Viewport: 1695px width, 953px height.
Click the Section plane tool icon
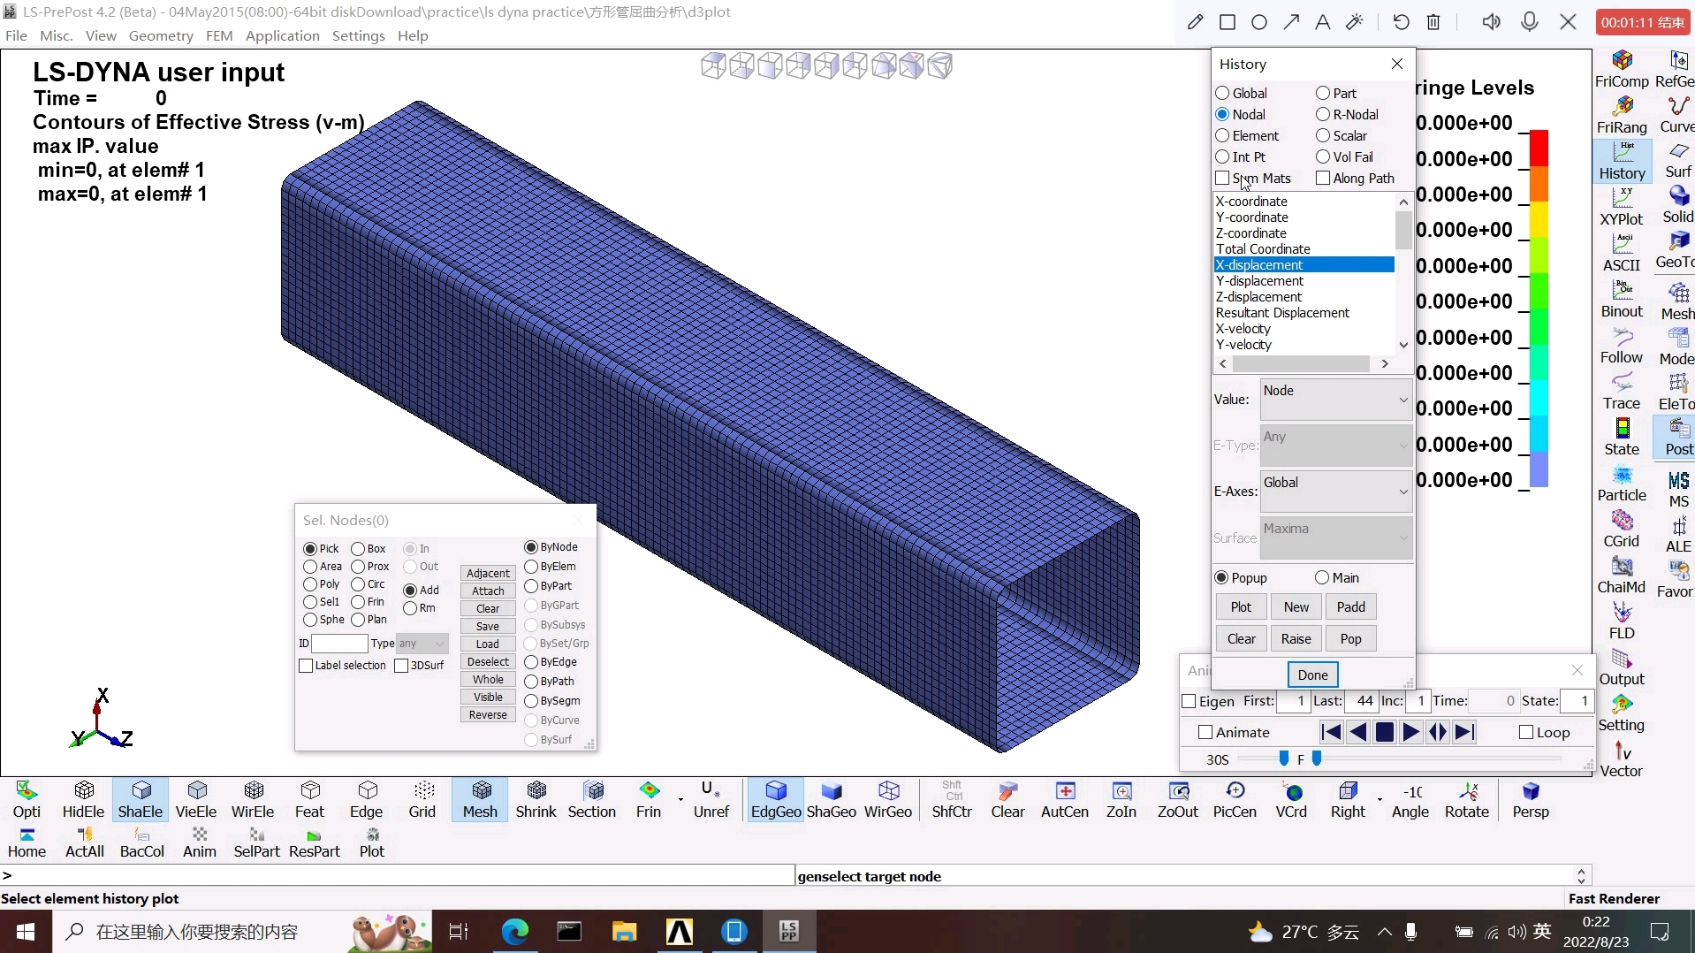tap(591, 798)
